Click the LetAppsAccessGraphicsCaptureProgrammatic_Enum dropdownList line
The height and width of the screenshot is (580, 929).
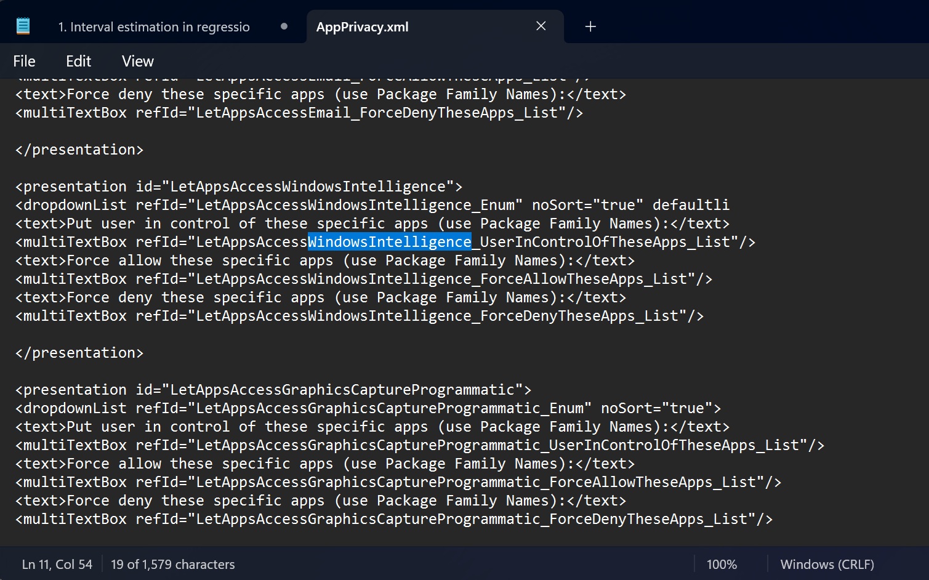click(368, 408)
